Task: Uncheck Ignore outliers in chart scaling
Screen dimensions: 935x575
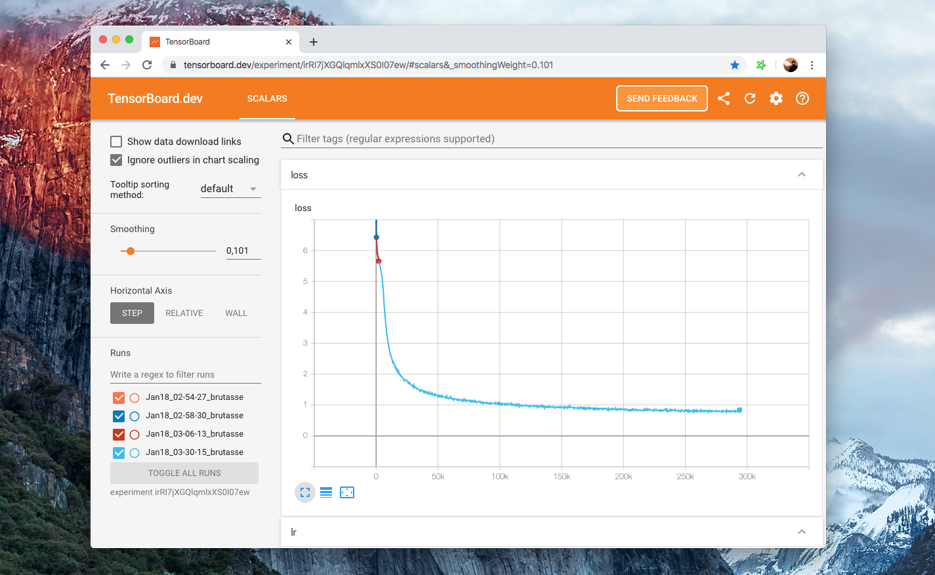Action: pos(116,160)
